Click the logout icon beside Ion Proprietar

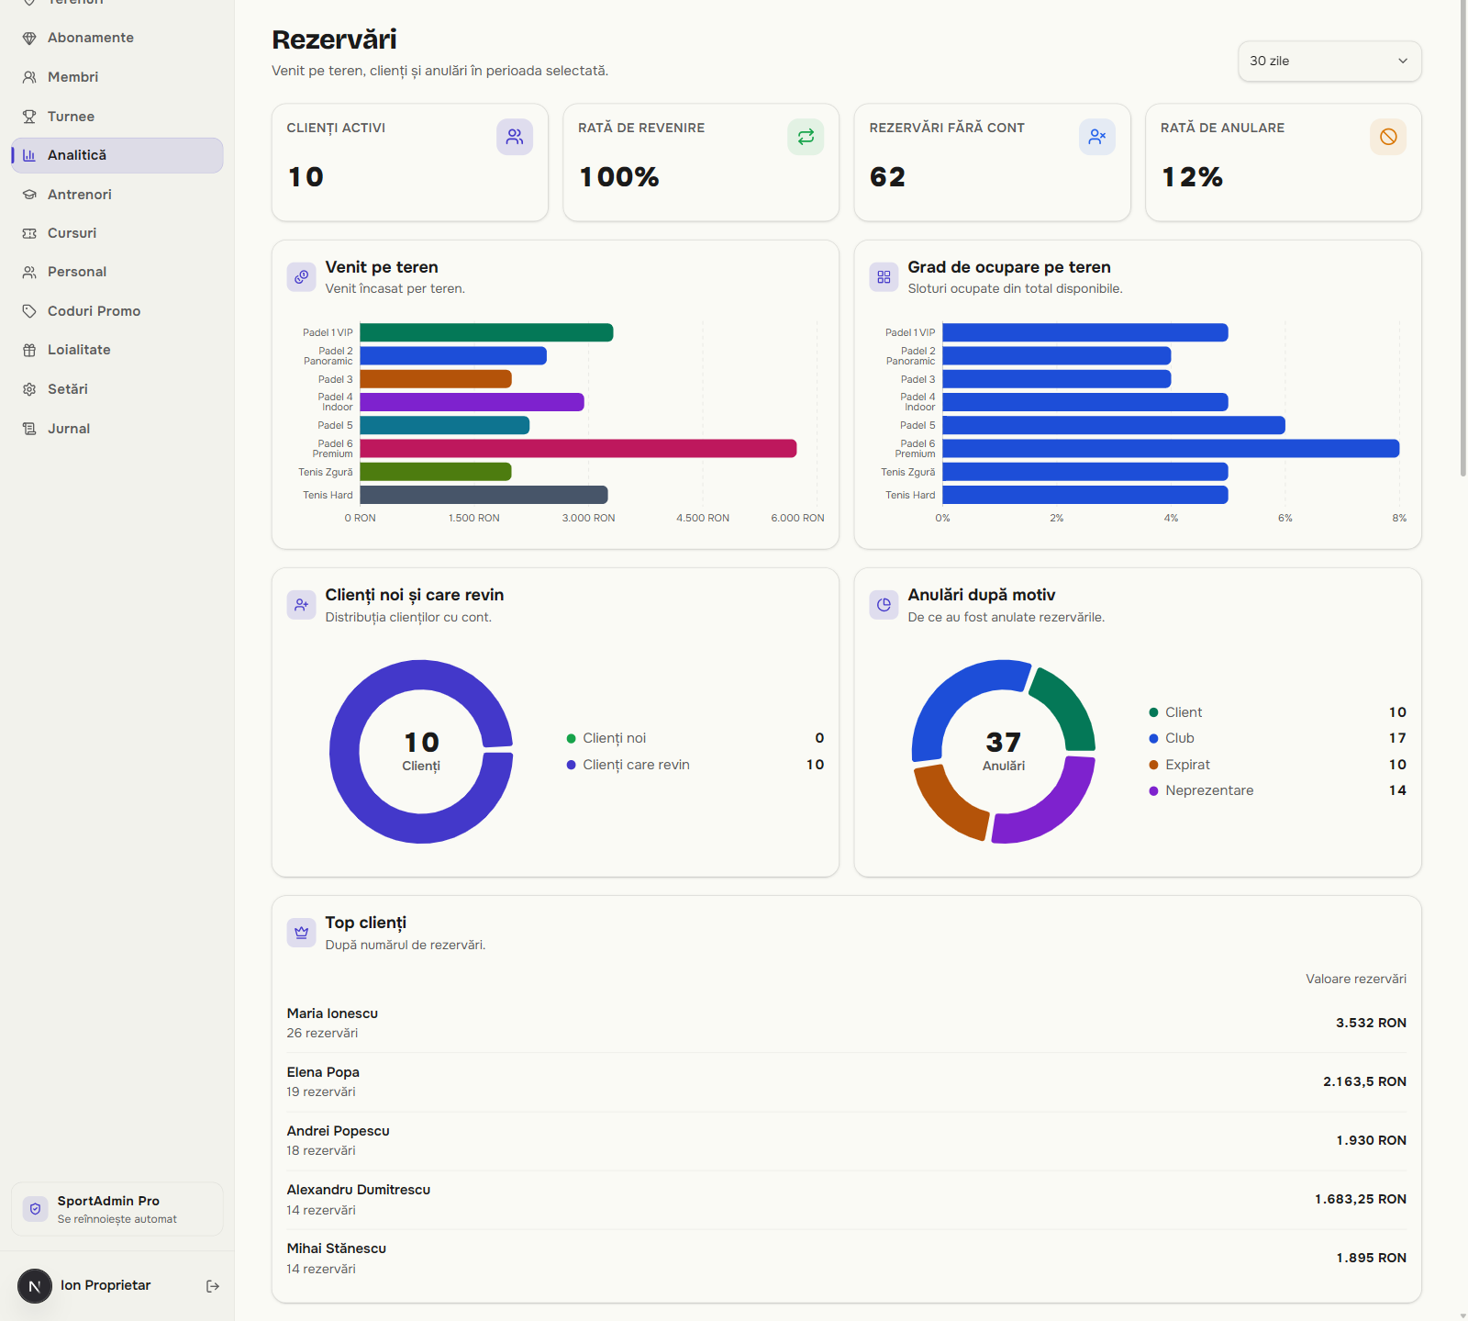[x=213, y=1286]
